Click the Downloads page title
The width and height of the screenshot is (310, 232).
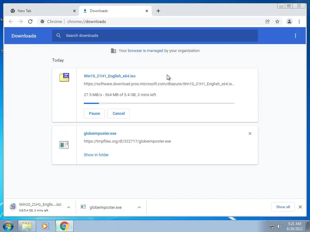click(x=24, y=36)
